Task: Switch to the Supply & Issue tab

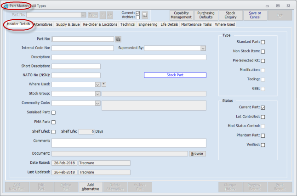Action: (68, 24)
